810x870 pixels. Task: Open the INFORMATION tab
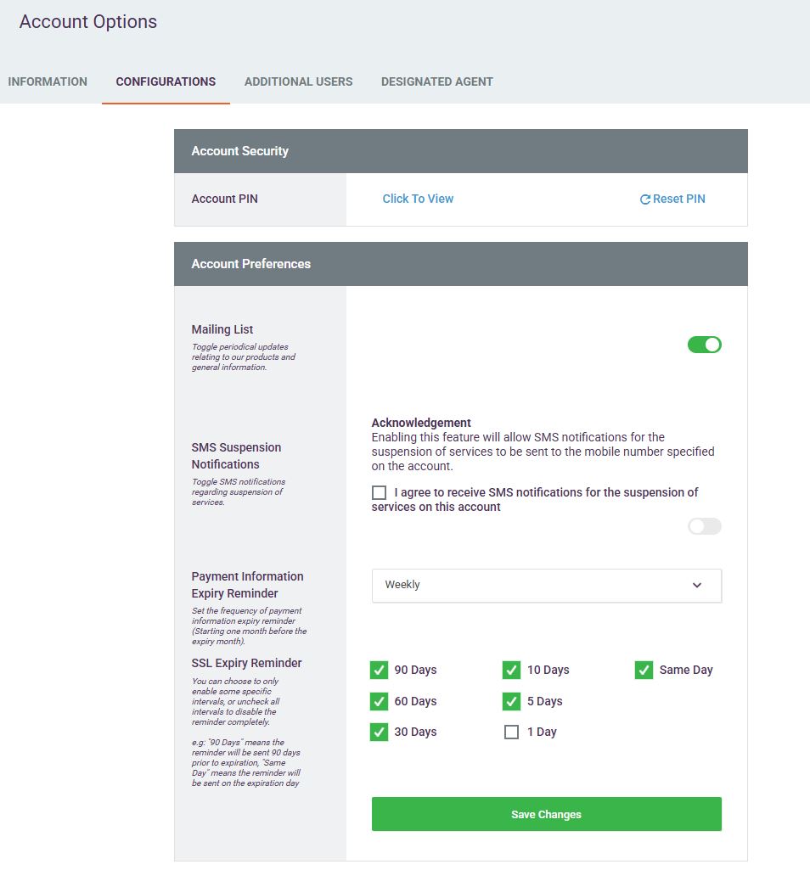[x=48, y=82]
